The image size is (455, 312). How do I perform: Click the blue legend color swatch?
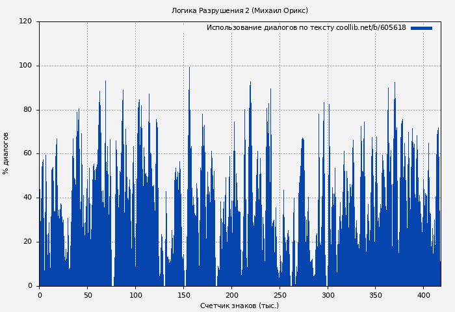click(x=421, y=28)
